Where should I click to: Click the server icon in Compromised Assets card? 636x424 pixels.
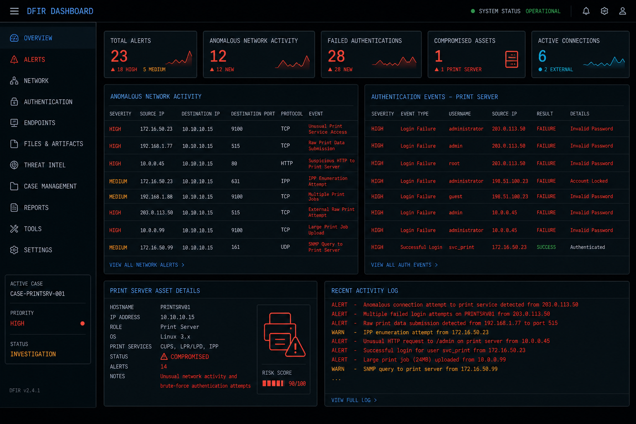pos(512,59)
